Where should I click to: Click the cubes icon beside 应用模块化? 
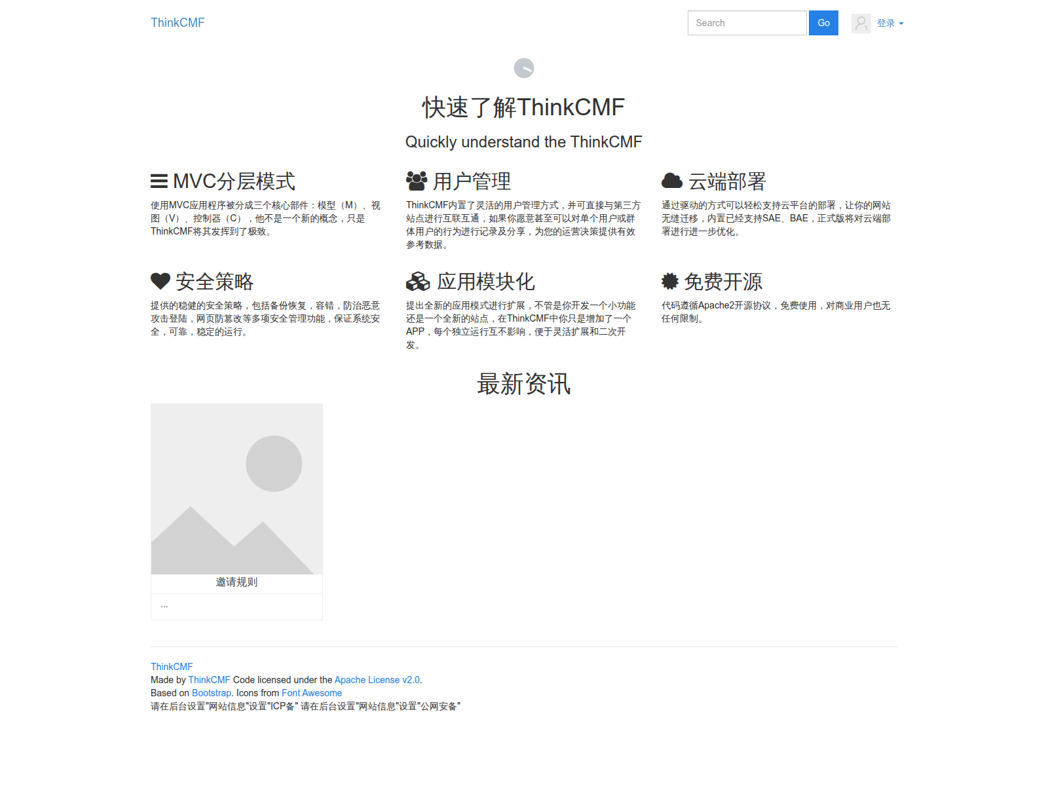[418, 282]
